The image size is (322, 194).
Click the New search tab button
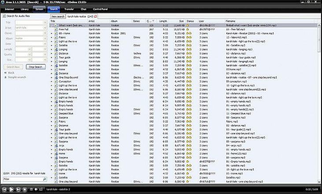point(58,16)
